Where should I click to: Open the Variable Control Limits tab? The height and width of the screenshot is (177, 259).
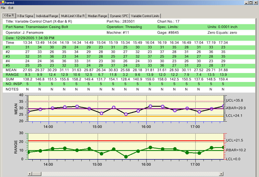coord(145,16)
